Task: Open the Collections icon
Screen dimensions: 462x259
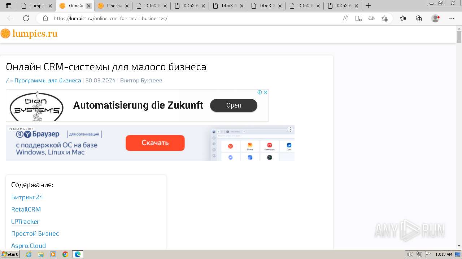Action: coord(419,18)
